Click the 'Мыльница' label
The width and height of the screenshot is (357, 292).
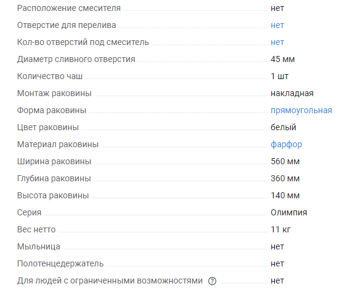tap(38, 246)
